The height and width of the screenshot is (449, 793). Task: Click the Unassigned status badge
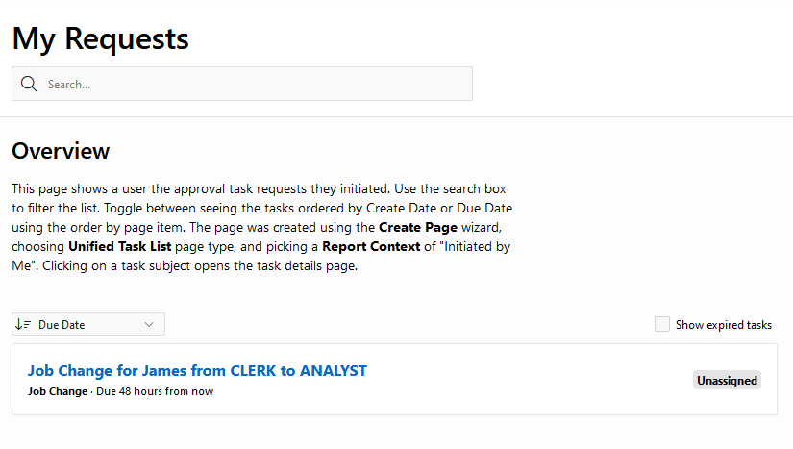click(727, 380)
